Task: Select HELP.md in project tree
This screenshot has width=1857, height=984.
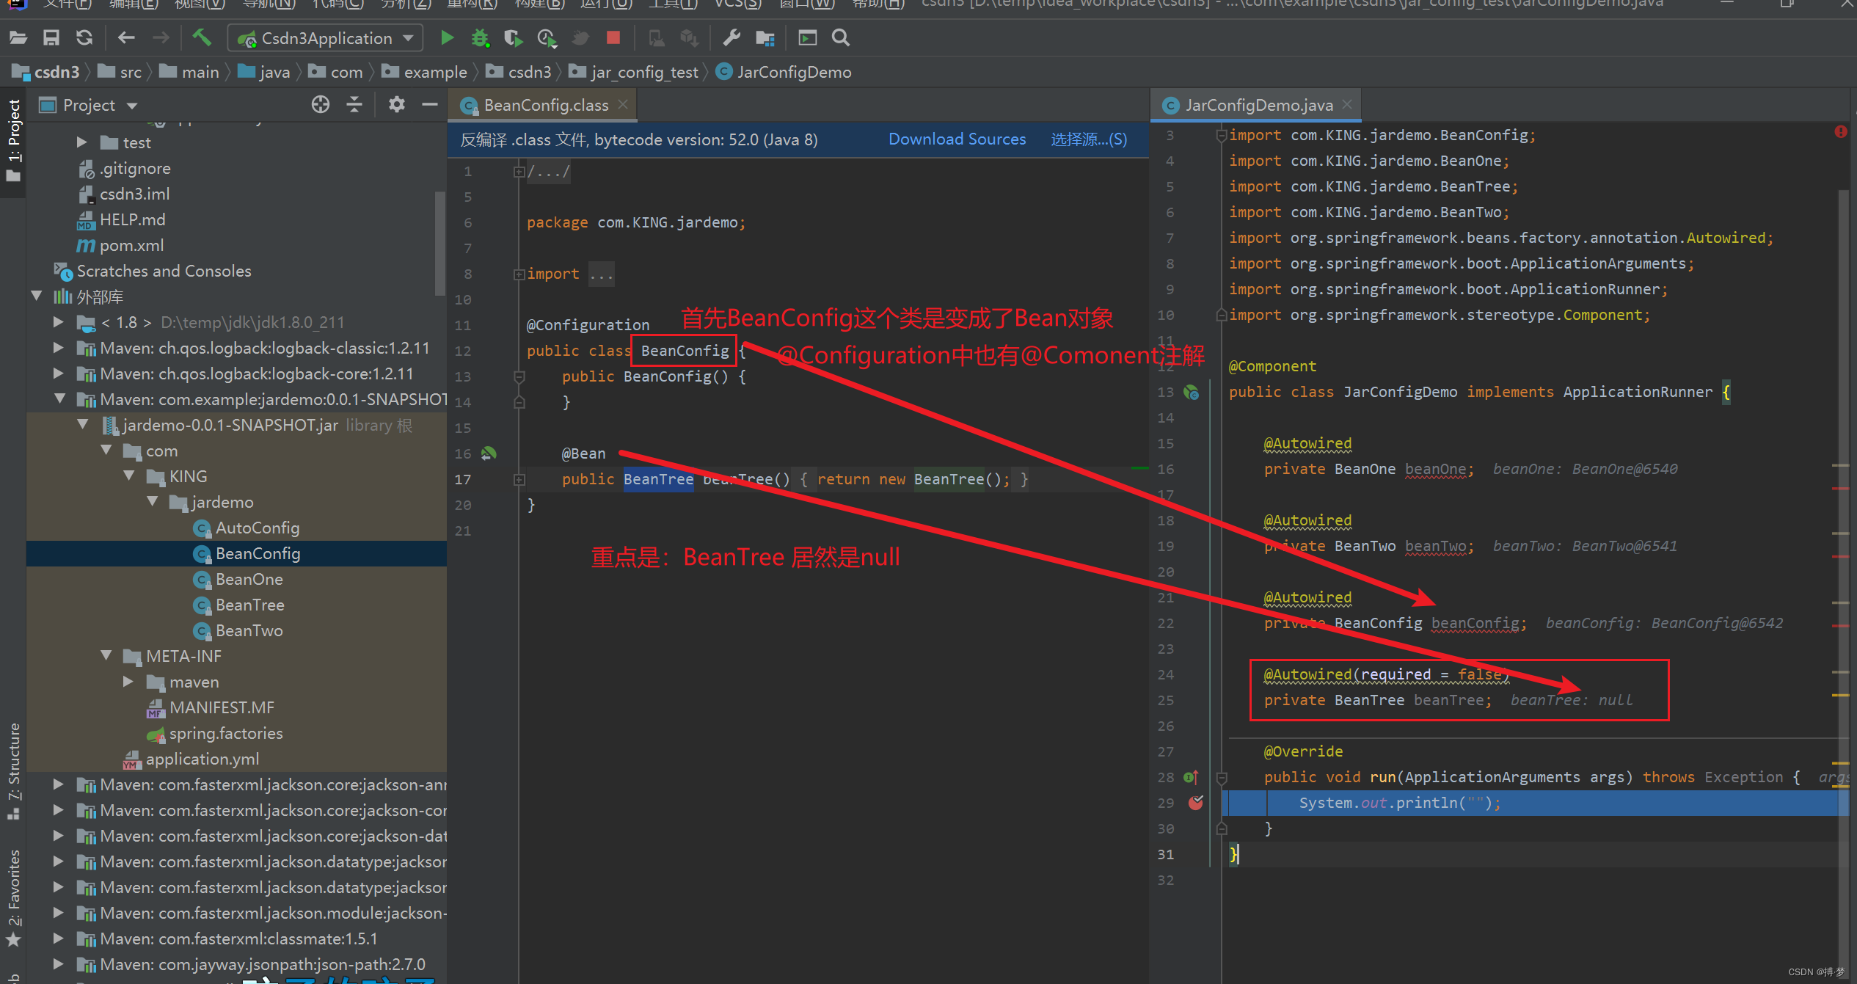Action: pos(132,219)
